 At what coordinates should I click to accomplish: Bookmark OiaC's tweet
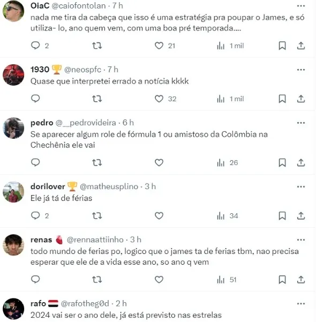[282, 46]
